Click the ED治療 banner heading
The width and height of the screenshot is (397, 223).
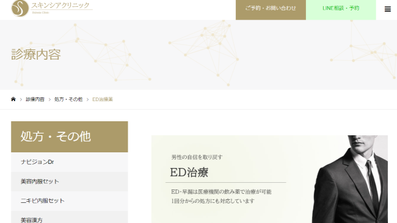(x=189, y=172)
